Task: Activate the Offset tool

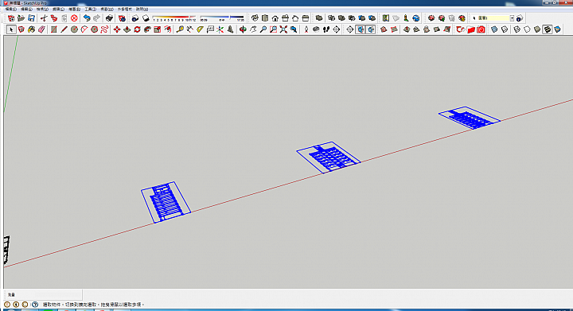Action: (167, 29)
